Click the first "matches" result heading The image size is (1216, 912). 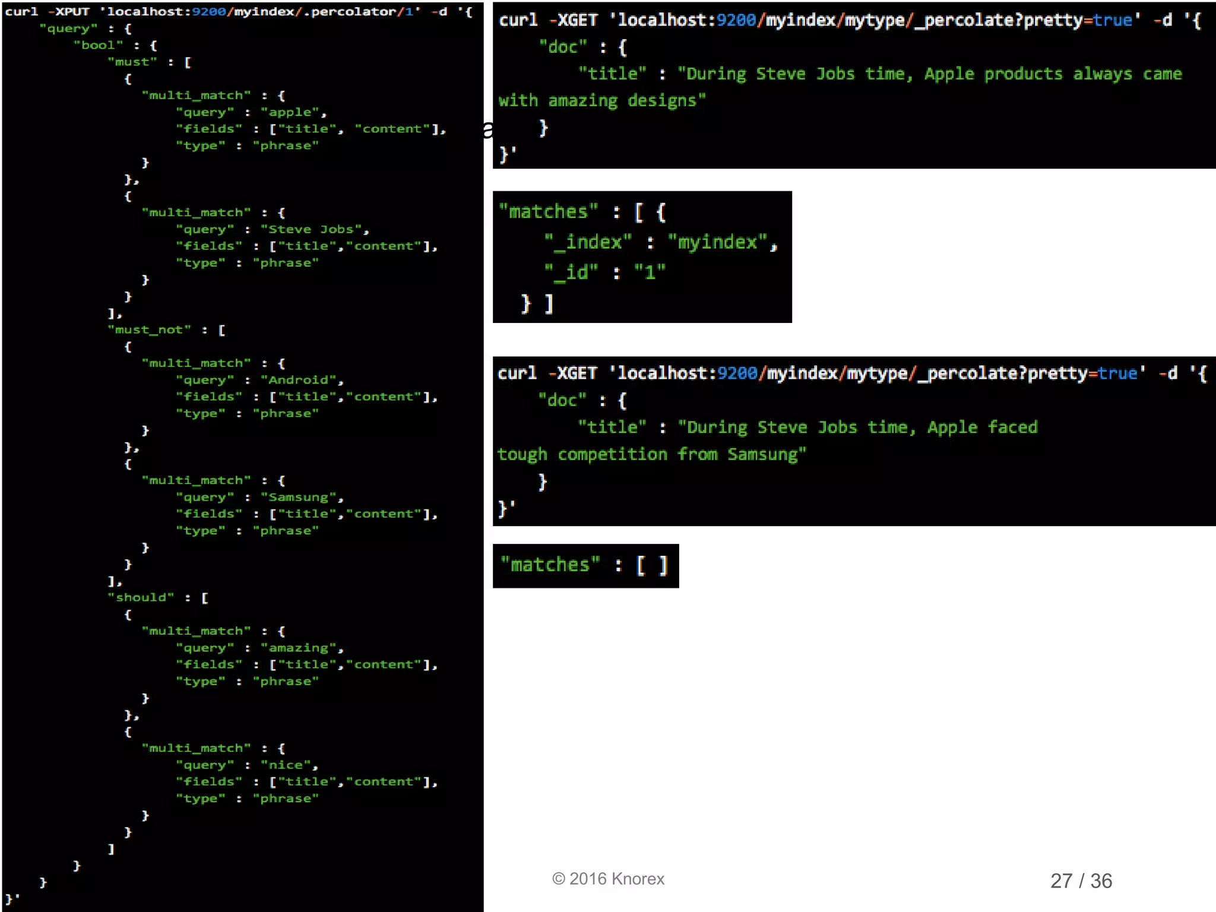[547, 212]
